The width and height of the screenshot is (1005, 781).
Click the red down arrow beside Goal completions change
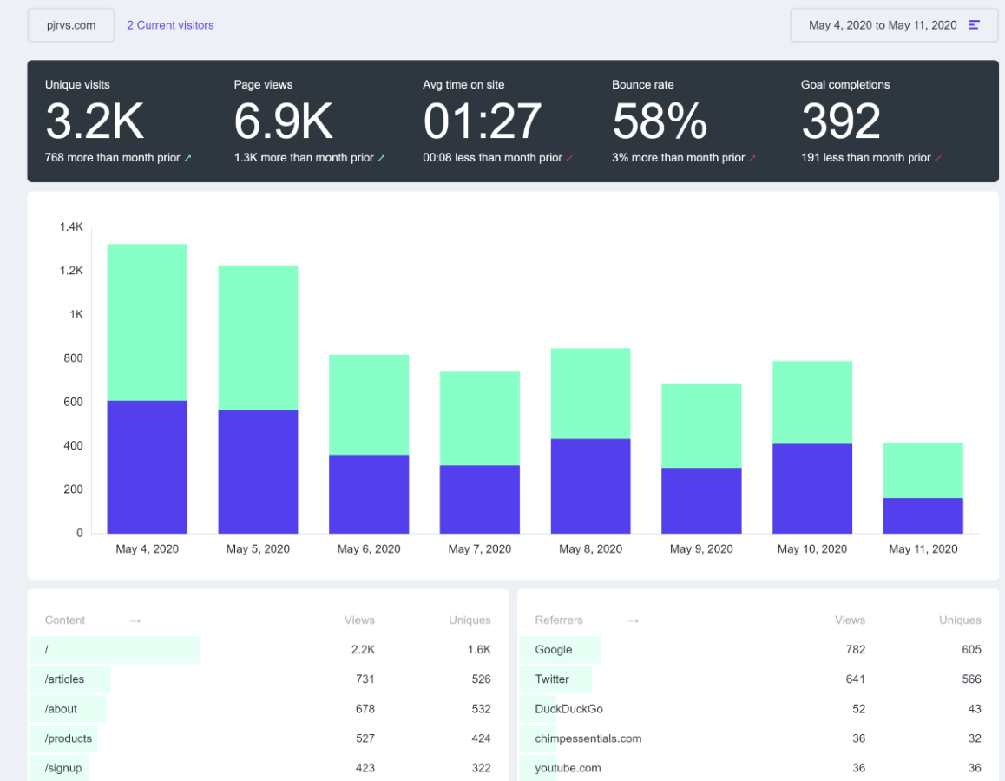tap(938, 158)
